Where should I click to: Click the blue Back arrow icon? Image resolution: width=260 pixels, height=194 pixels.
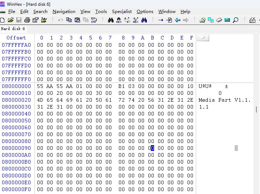click(178, 20)
